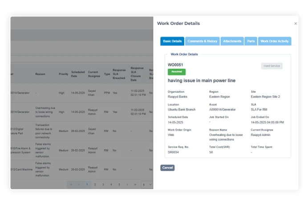Close the Work Order Details panel
308x206 pixels.
[x=296, y=24]
